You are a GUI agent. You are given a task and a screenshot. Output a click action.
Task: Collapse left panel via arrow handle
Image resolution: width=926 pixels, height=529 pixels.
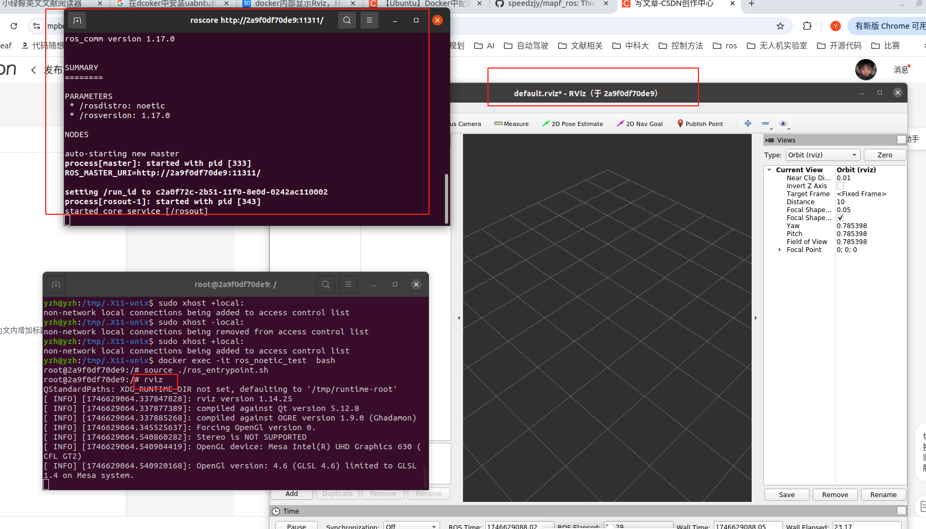pyautogui.click(x=459, y=318)
